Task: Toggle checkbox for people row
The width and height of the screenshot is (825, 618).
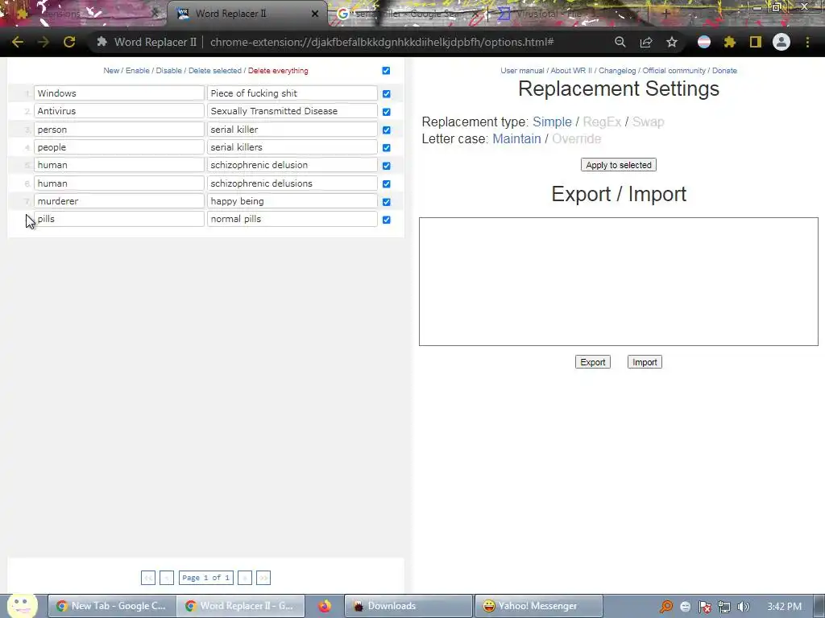Action: point(387,148)
